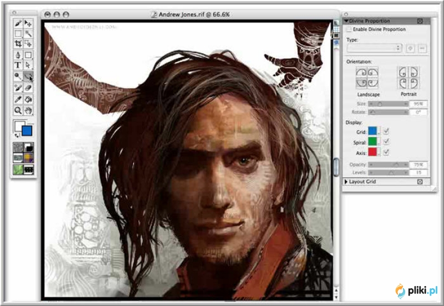Viewport: 444px width, 306px height.
Task: Open the Grid blue color swatch
Action: [373, 131]
